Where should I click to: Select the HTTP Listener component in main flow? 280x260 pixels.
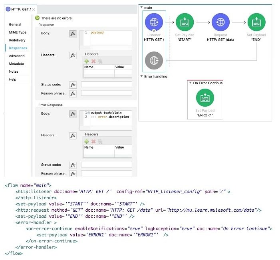(x=154, y=22)
